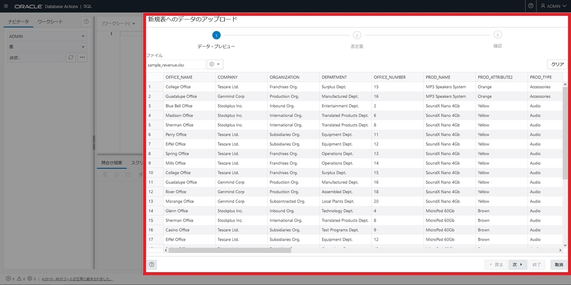Go to wizard step 2 表定義
This screenshot has height=285, width=571.
pyautogui.click(x=357, y=35)
